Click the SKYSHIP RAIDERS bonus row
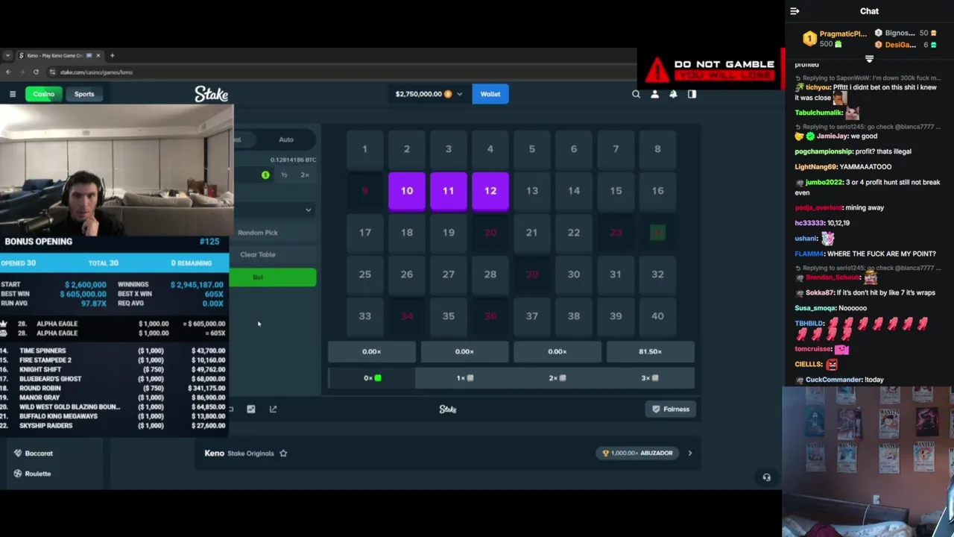The image size is (954, 537). 113,426
